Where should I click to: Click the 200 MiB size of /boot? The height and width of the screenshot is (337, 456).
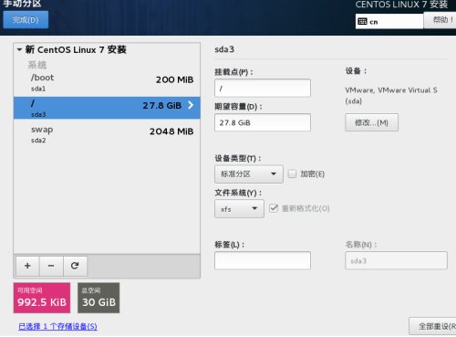(174, 79)
